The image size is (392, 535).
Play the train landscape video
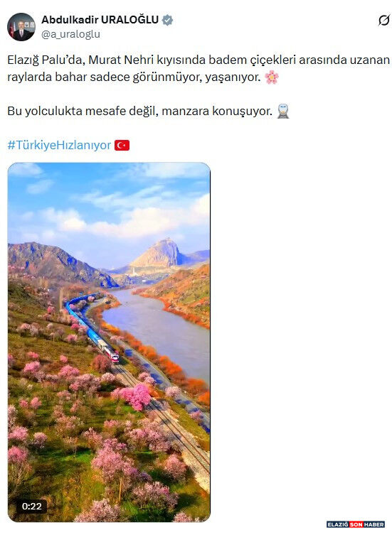click(109, 342)
